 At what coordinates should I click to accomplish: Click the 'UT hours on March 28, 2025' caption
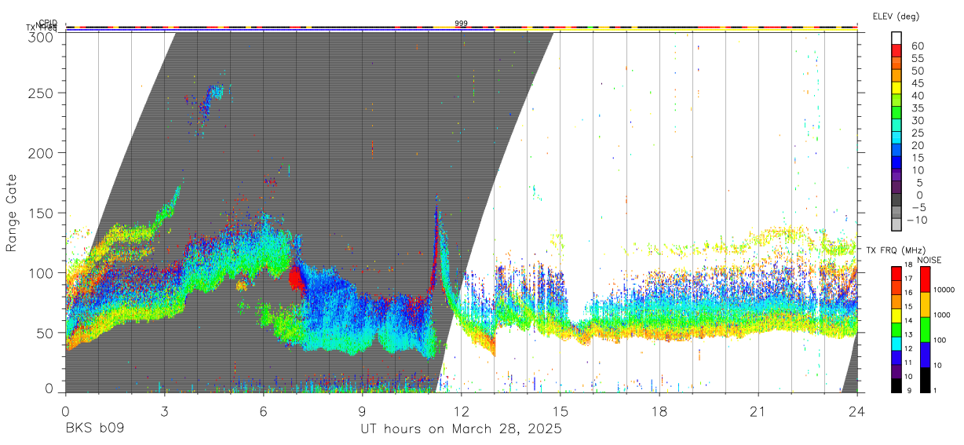pos(461,429)
